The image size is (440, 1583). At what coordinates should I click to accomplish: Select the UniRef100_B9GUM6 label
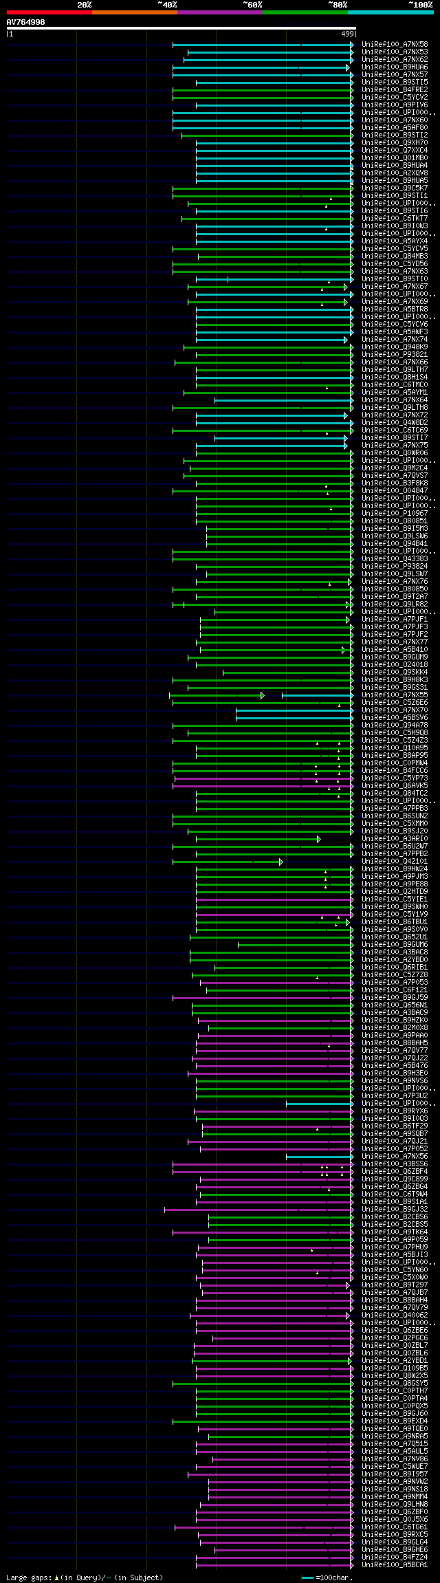coord(395,945)
